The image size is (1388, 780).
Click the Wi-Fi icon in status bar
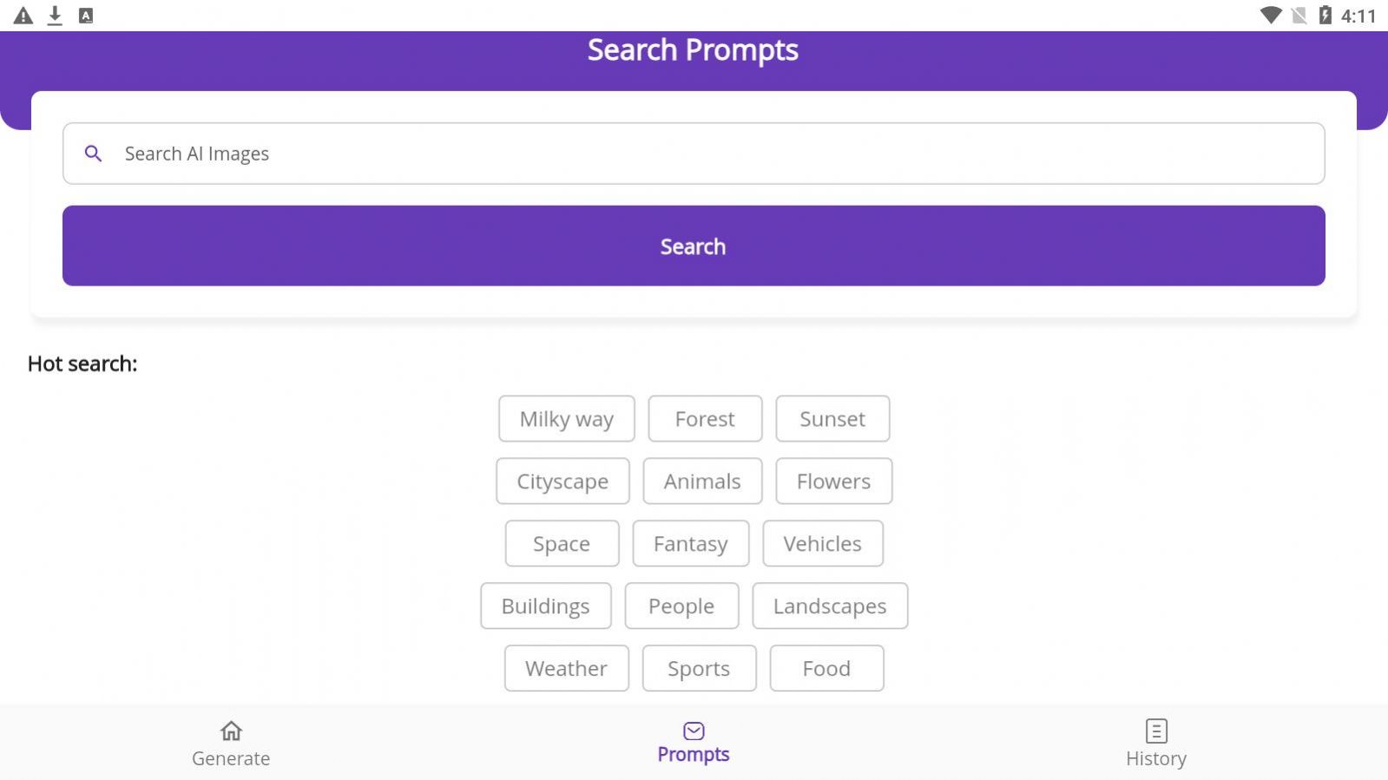click(1273, 14)
